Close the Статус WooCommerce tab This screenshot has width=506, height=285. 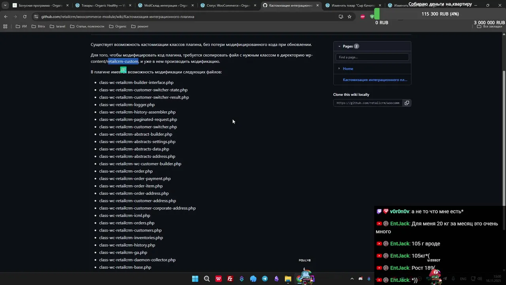coord(255,6)
